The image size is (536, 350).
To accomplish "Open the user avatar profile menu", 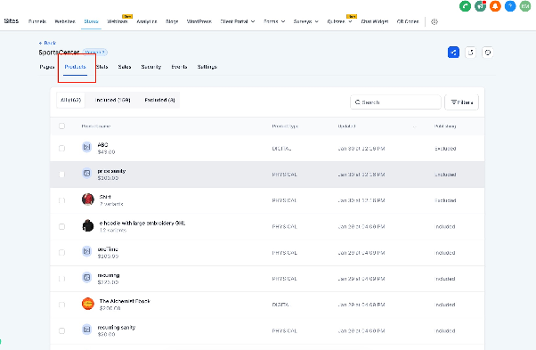I will 525,6.
